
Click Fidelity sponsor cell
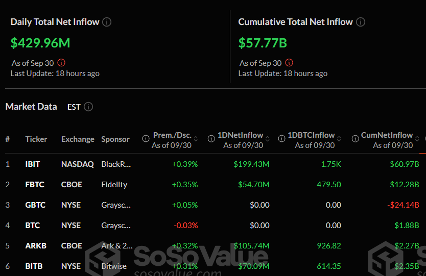click(114, 185)
